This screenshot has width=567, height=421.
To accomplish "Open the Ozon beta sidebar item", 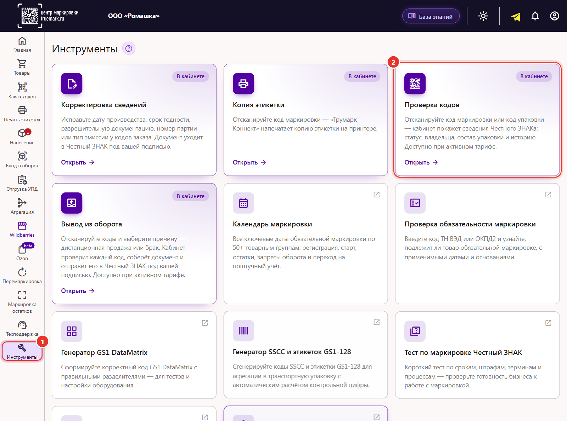I will click(x=22, y=252).
